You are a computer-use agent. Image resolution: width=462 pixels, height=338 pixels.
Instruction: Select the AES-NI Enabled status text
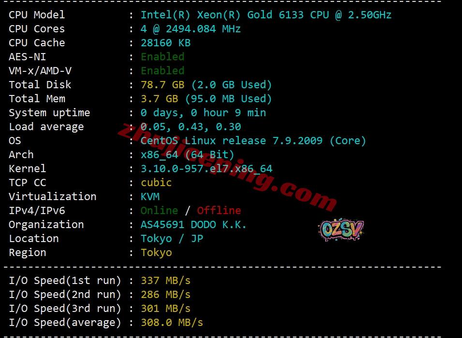[x=162, y=57]
